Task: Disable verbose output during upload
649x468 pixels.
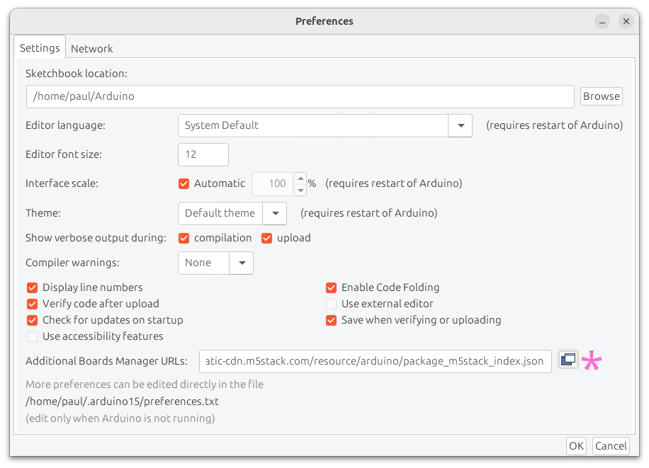Action: (x=266, y=238)
